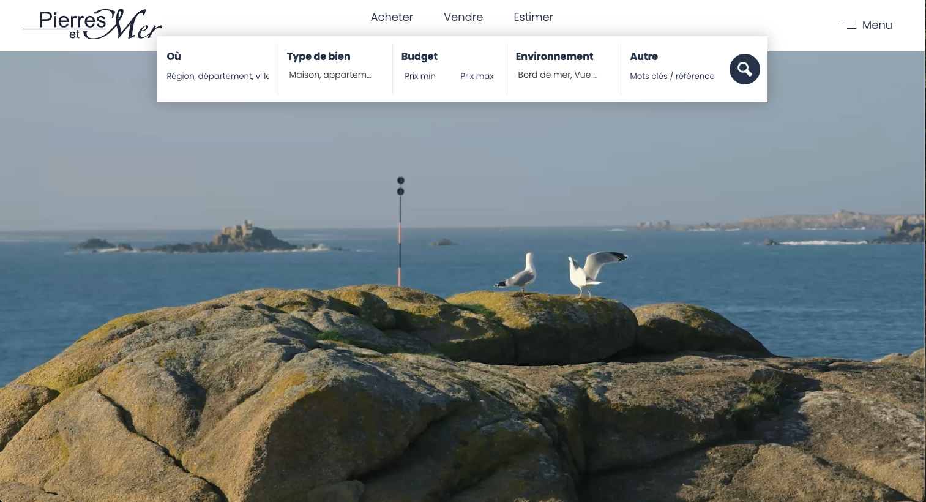Expand the Maison, appartement type dropdown
This screenshot has width=926, height=502.
[330, 75]
